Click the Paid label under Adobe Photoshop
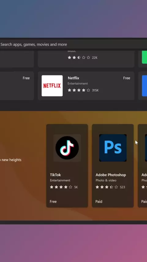The width and height of the screenshot is (147, 262). click(x=99, y=202)
